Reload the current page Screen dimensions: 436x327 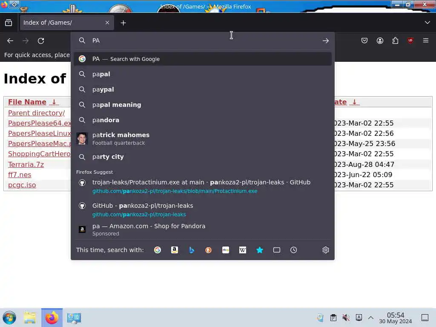point(41,41)
